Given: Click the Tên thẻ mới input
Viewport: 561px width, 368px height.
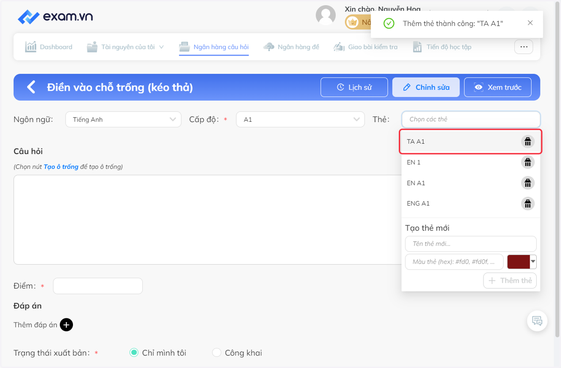Looking at the screenshot, I should pyautogui.click(x=471, y=244).
